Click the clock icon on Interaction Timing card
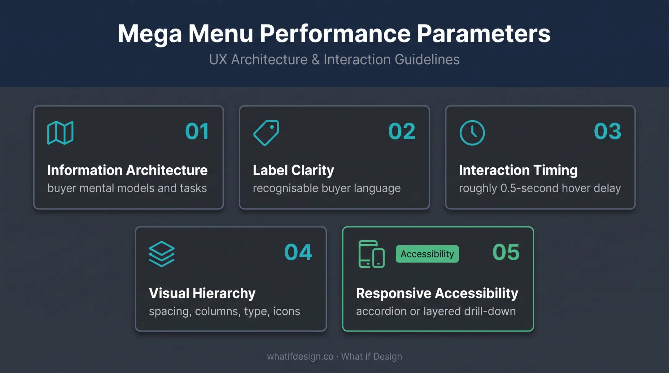Viewport: 669px width, 373px height. pyautogui.click(x=472, y=133)
